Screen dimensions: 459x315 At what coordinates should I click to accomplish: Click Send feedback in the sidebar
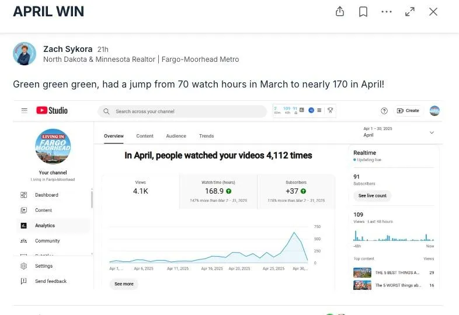(53, 281)
